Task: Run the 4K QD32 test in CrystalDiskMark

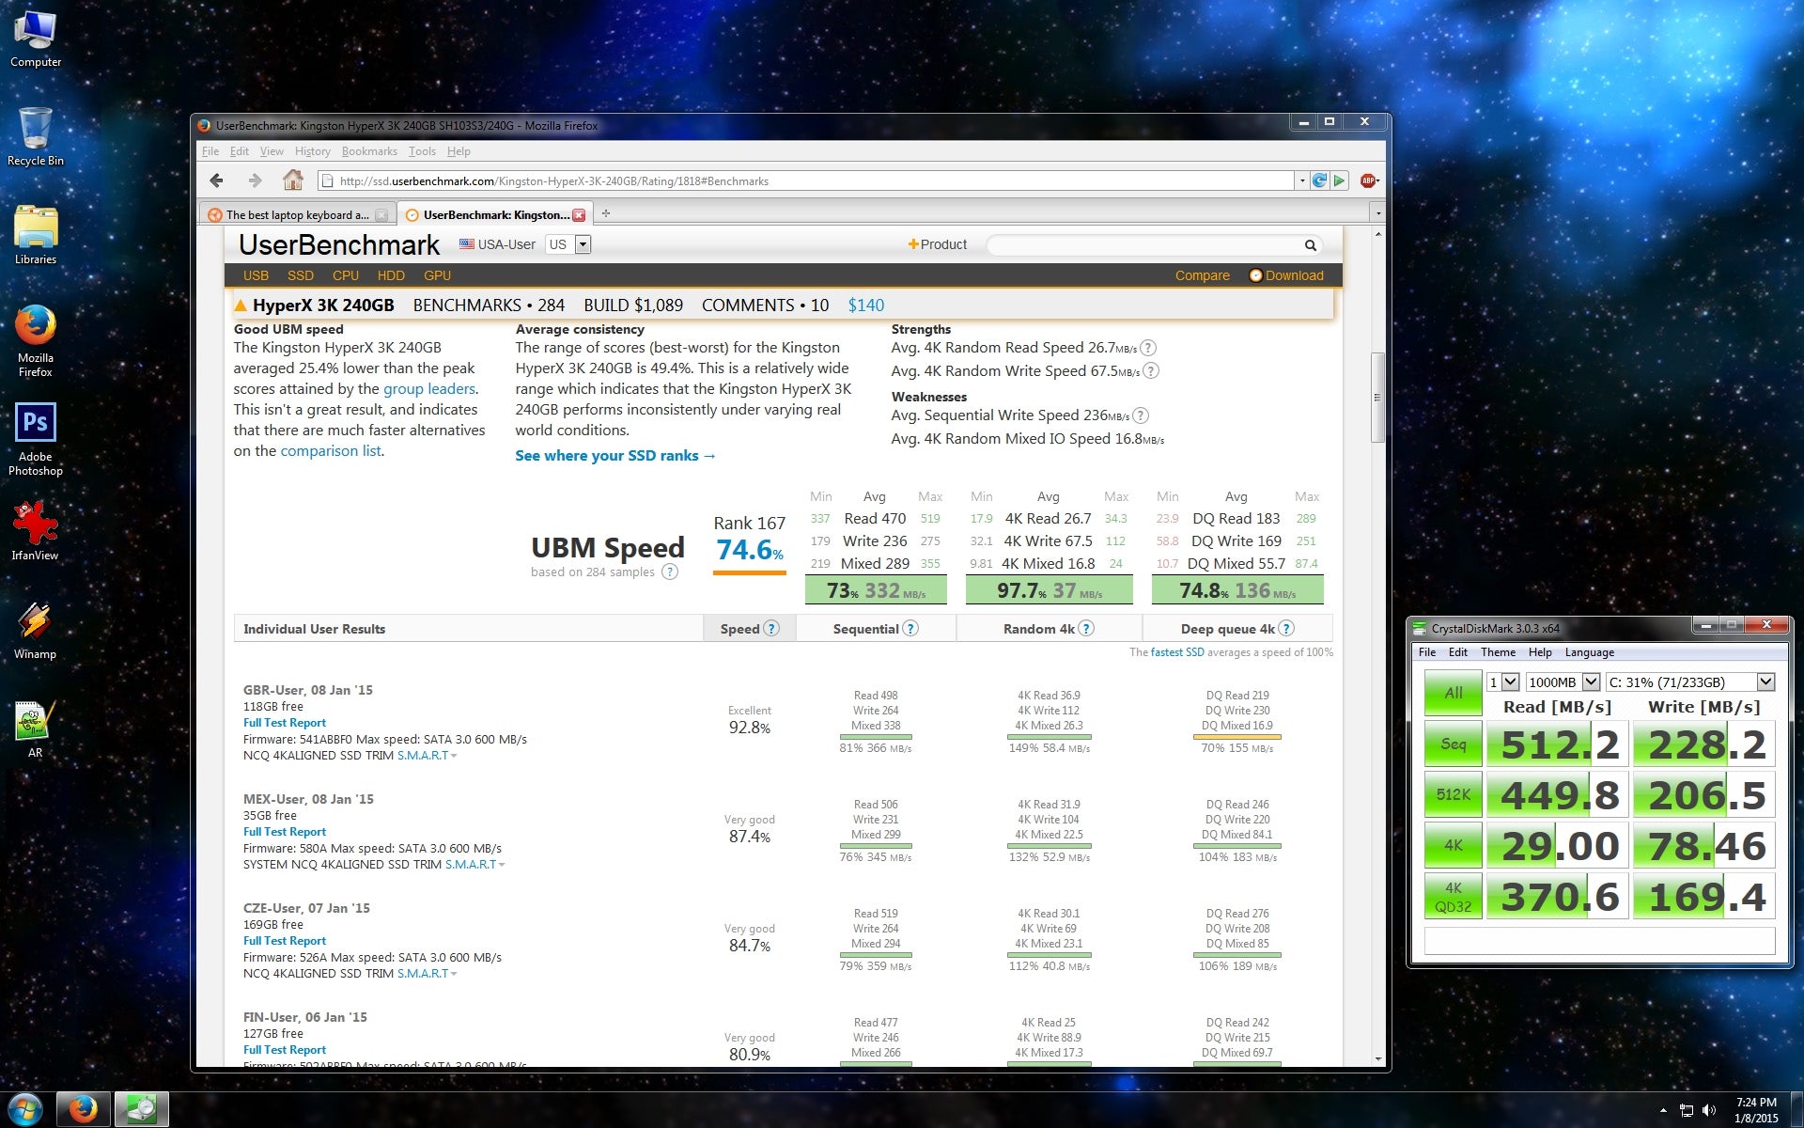Action: click(x=1453, y=897)
